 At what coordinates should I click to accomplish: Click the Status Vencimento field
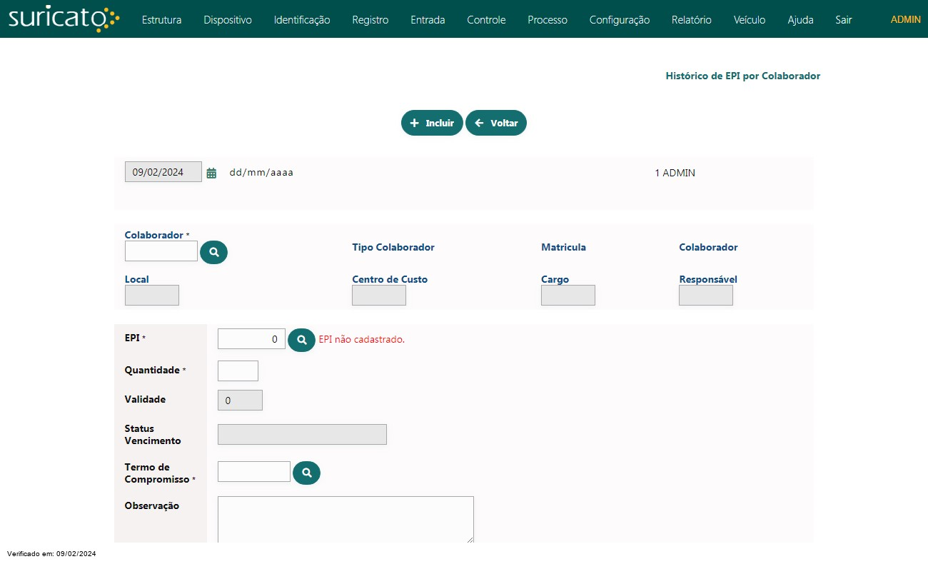[x=302, y=435]
